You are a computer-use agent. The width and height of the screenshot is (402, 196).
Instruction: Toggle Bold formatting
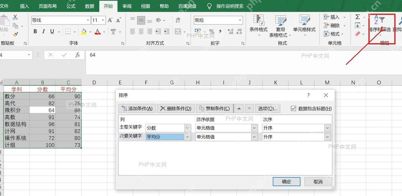[x=35, y=31]
